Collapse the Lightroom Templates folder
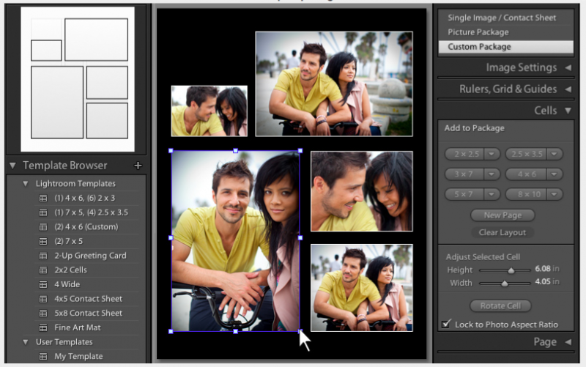The width and height of the screenshot is (586, 367). (26, 183)
